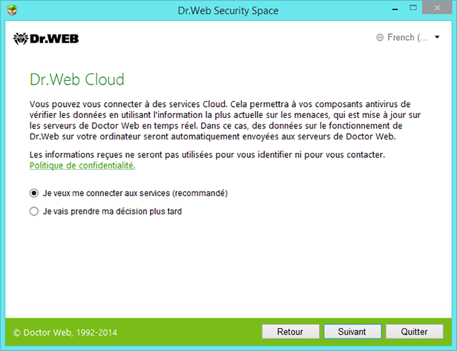The image size is (457, 351).
Task: Click the Quitter button
Action: (x=415, y=332)
